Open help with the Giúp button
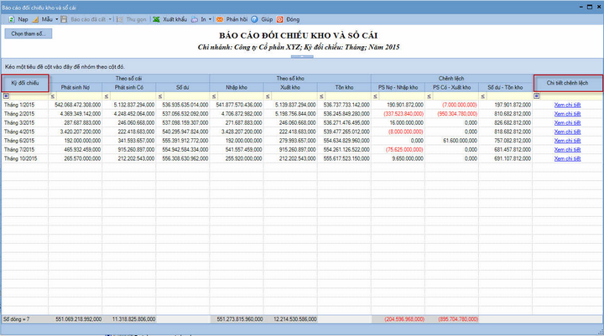 262,19
